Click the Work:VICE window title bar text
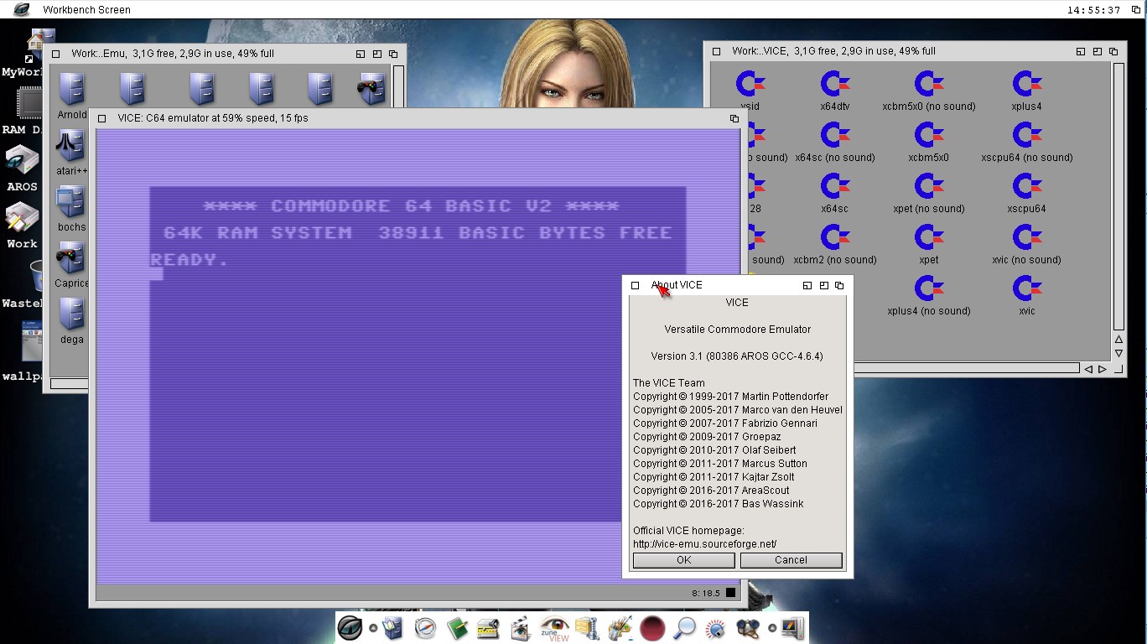Screen dimensions: 1147x644 833,51
